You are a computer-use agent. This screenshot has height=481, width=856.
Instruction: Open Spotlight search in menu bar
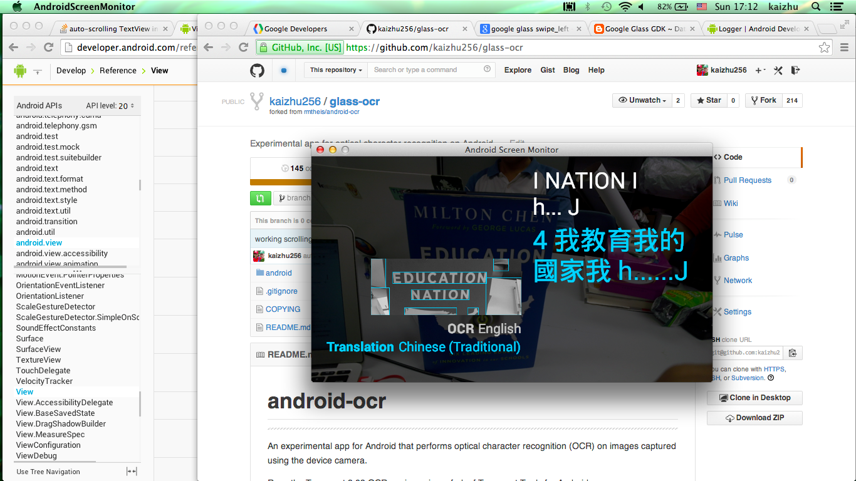click(x=816, y=7)
